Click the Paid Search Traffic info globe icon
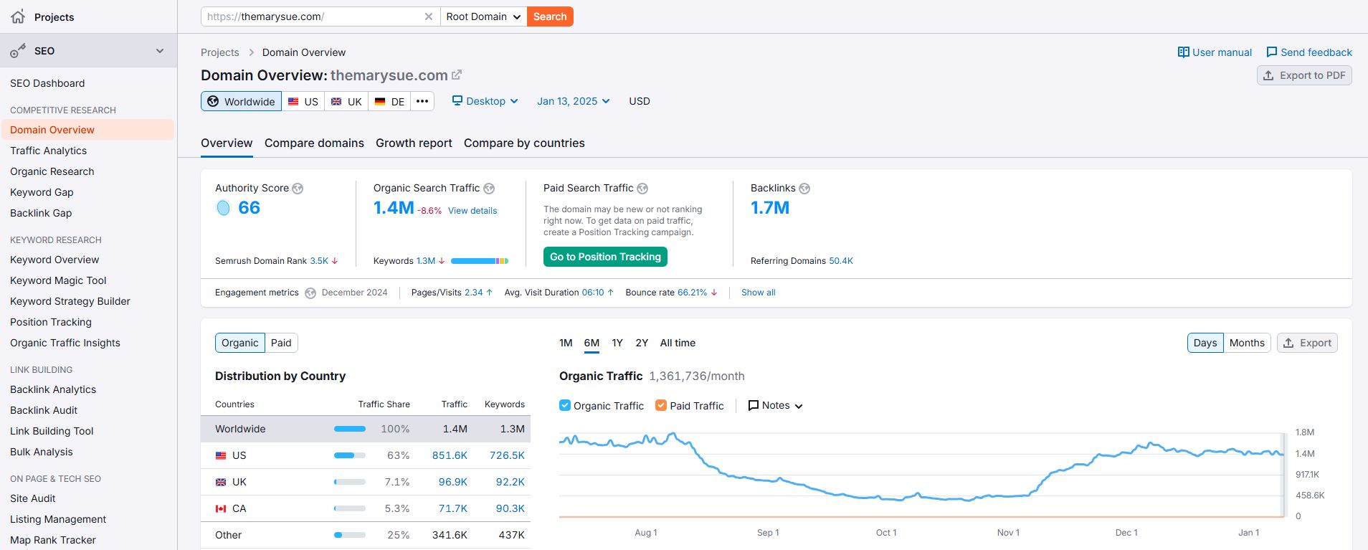The width and height of the screenshot is (1368, 550). tap(642, 189)
